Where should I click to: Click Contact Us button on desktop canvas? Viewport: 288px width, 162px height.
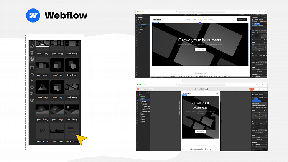pos(242,20)
